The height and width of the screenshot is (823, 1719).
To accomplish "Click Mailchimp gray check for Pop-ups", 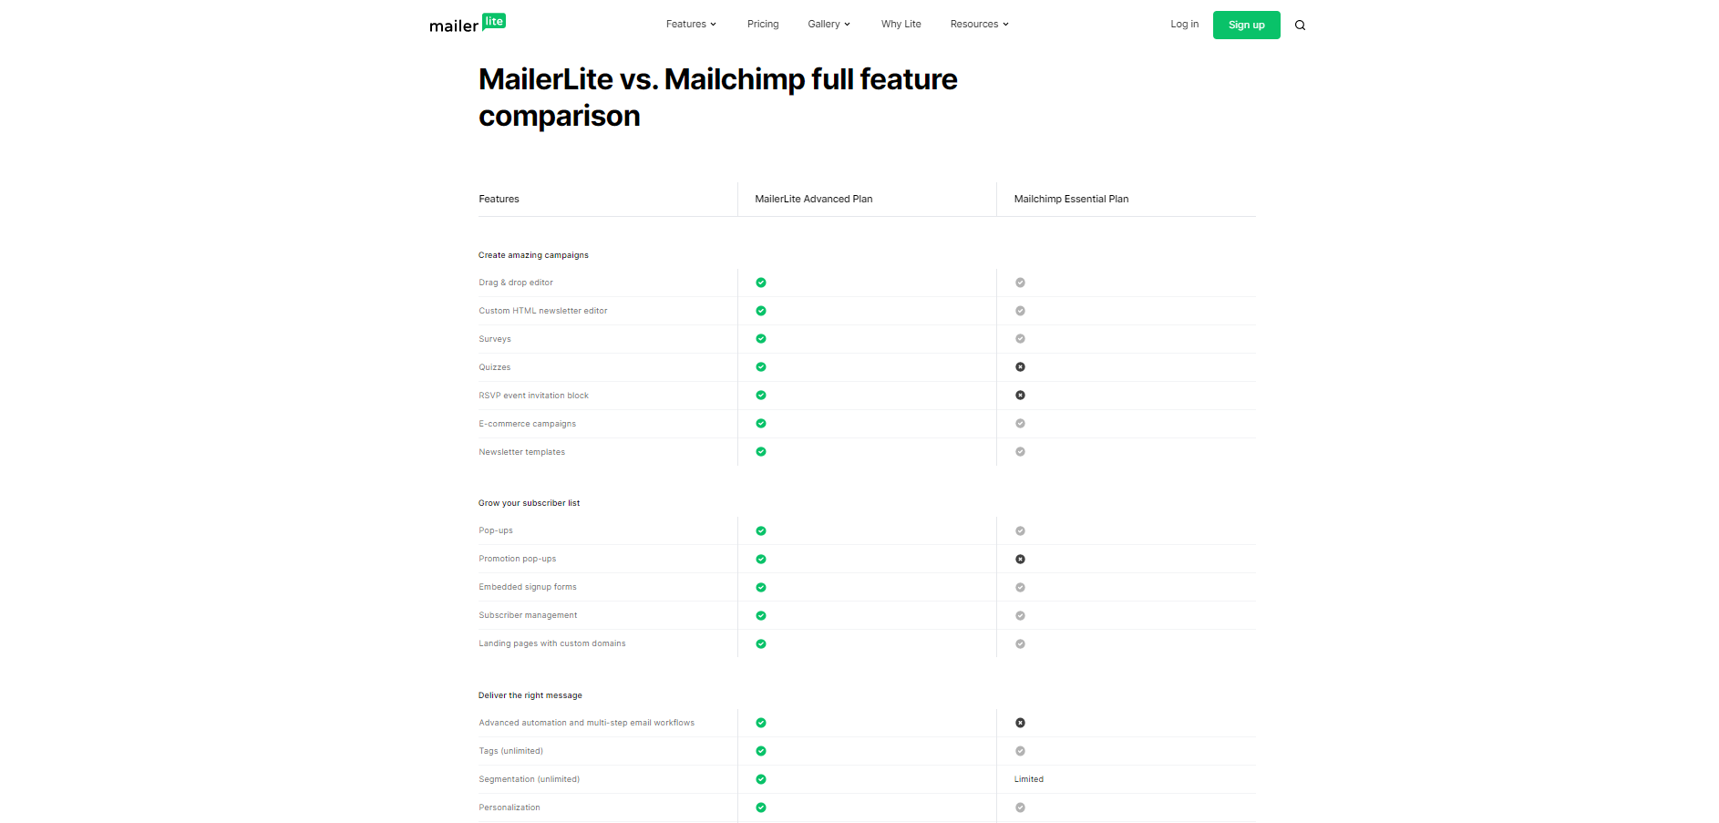I will [1020, 530].
